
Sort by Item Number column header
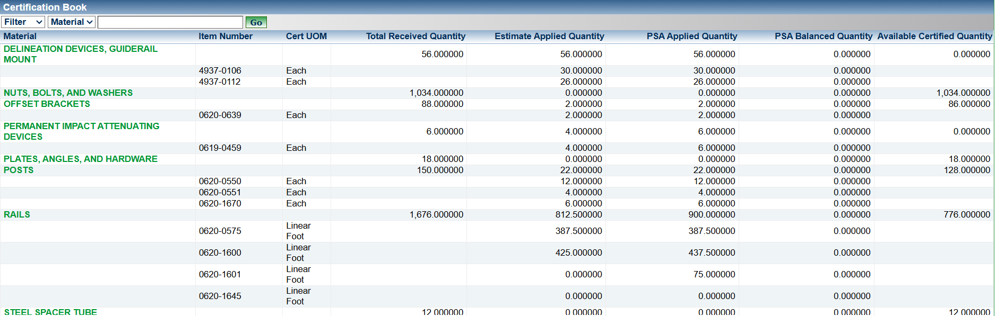tap(226, 36)
